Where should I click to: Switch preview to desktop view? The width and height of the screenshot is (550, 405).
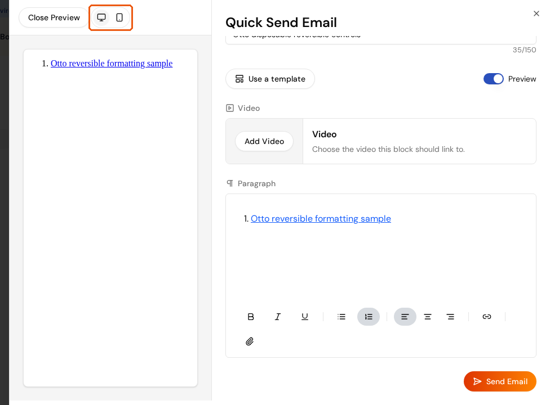101,17
